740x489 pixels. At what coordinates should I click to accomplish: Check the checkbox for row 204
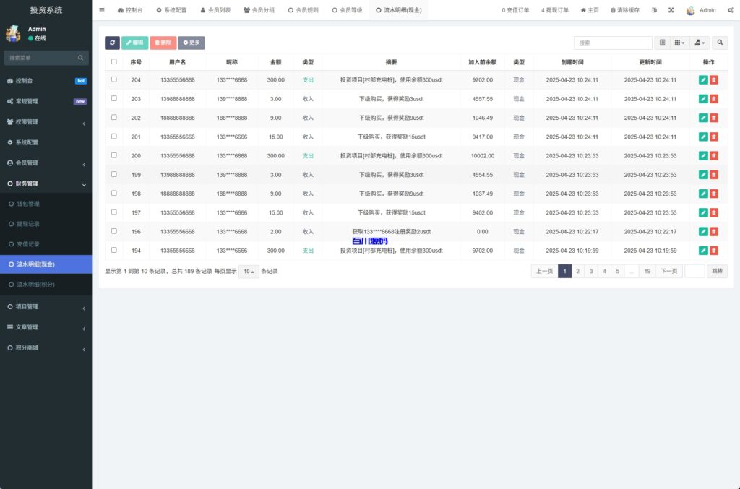(113, 79)
